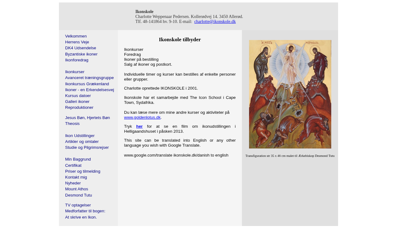
Task: Click 'Foredrag' in the offerings list
Action: pos(132,55)
